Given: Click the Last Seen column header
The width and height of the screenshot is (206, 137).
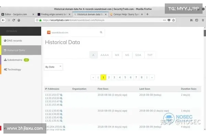Looking at the screenshot, I should click(145, 89).
